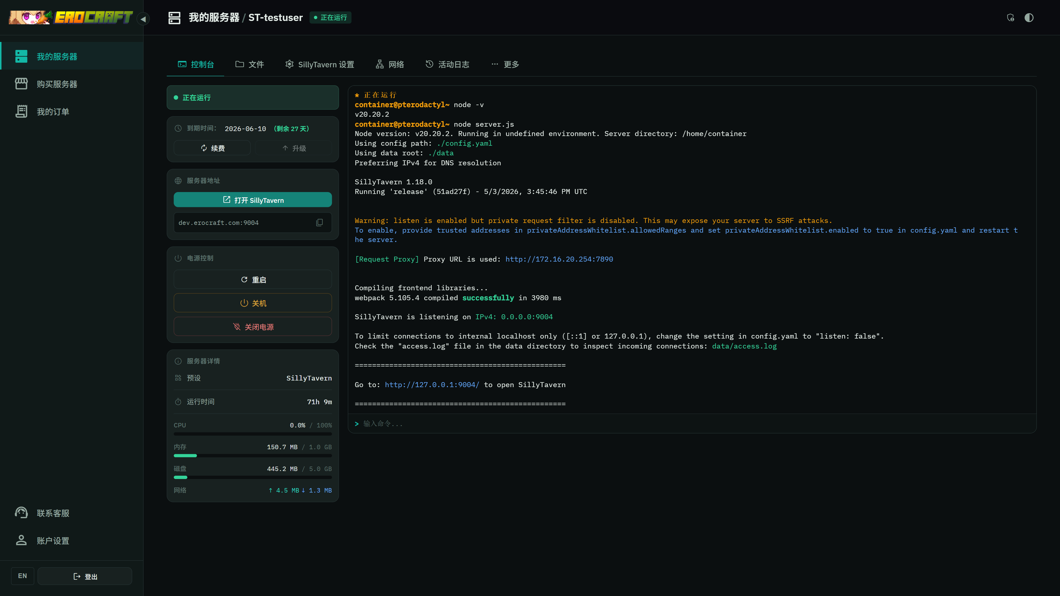Open the 我的订单 sidebar item
Screen dimensions: 1060x596
(x=71, y=111)
